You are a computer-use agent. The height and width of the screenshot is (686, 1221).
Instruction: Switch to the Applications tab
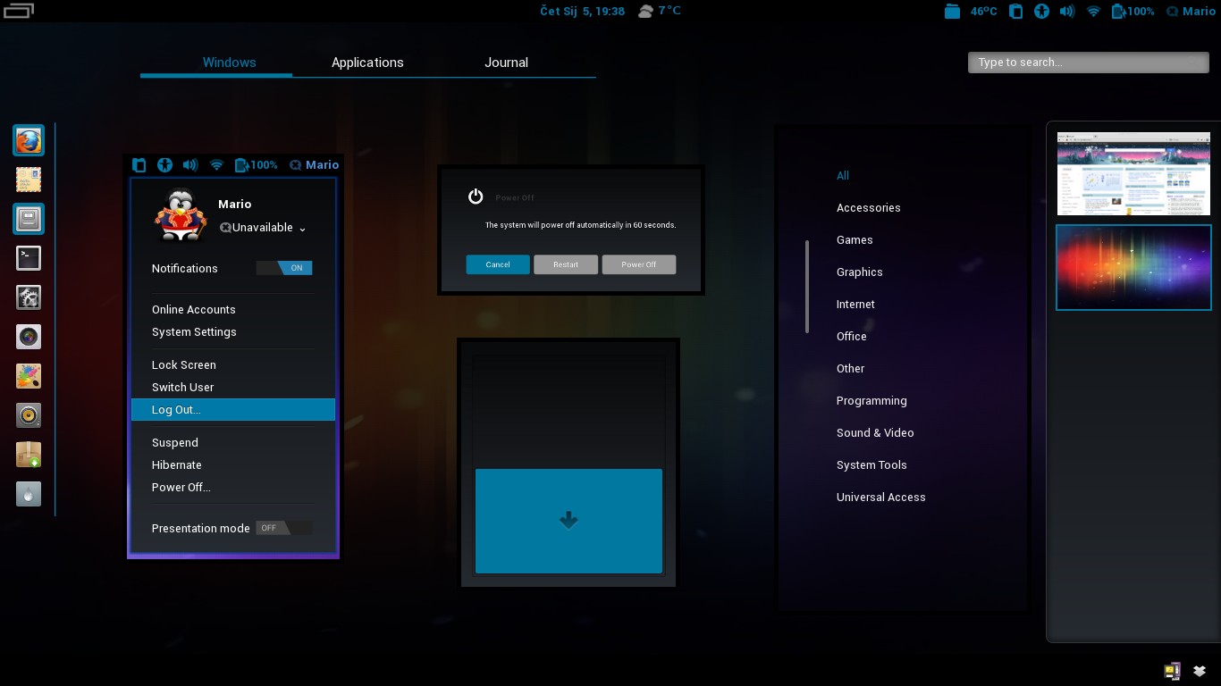point(367,62)
